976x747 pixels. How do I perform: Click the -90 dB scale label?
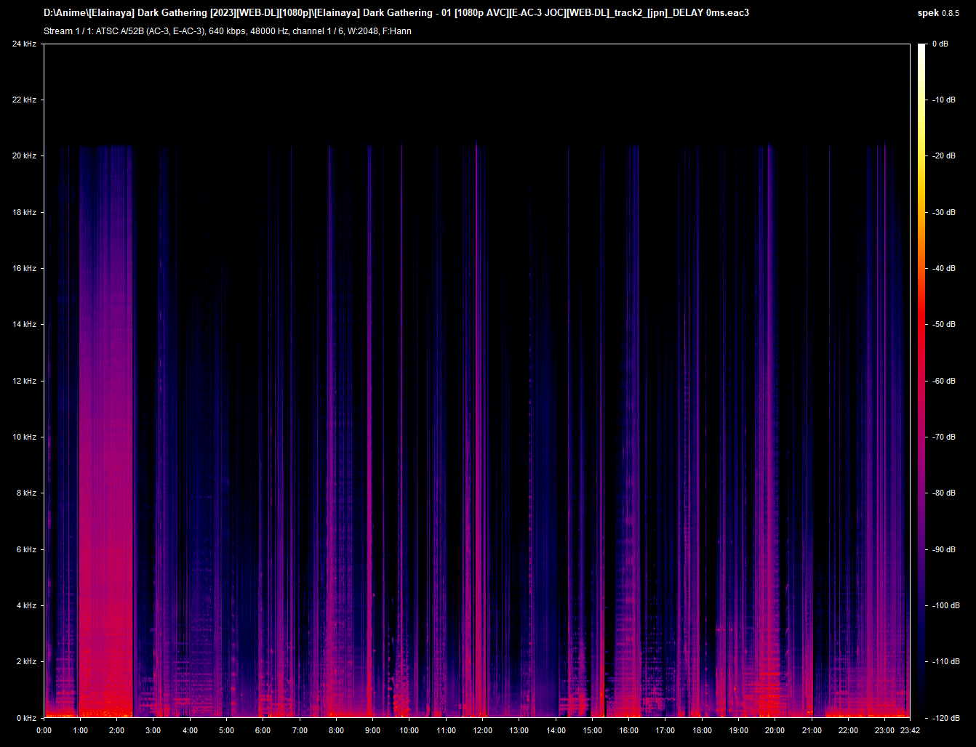point(944,549)
